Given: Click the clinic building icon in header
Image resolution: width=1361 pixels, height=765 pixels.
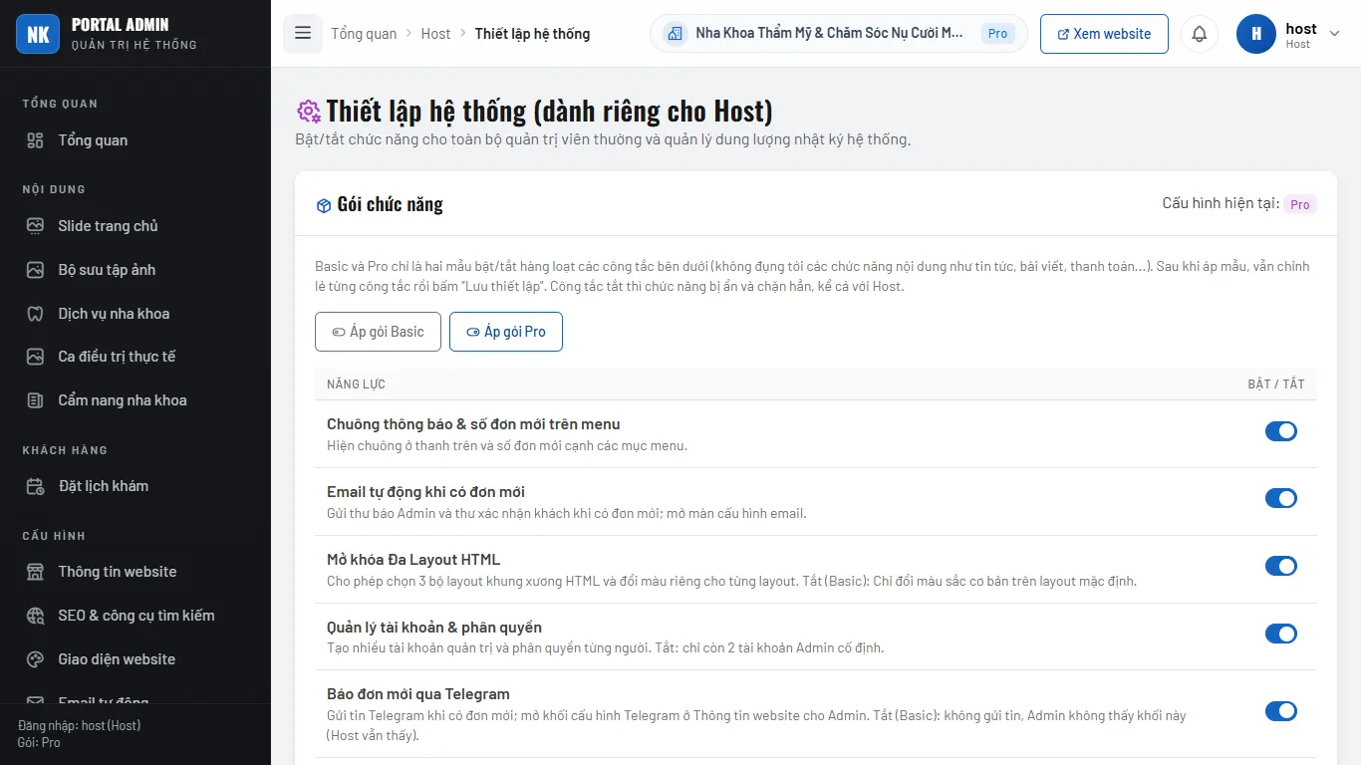Looking at the screenshot, I should click(x=675, y=34).
